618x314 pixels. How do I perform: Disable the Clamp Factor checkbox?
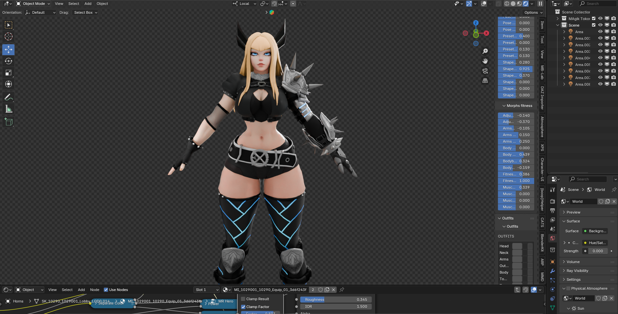pyautogui.click(x=243, y=307)
